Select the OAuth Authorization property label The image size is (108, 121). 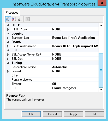tap(24, 46)
